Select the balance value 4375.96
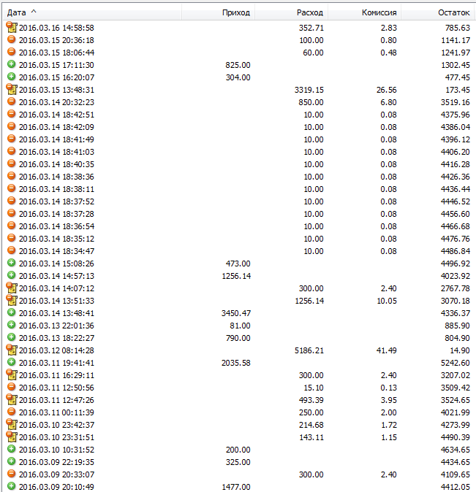Viewport: 476px width, 492px height. tap(456, 115)
